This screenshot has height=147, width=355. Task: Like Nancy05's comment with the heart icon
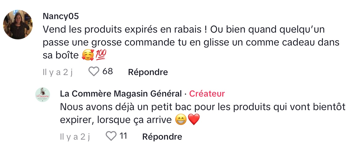94,72
